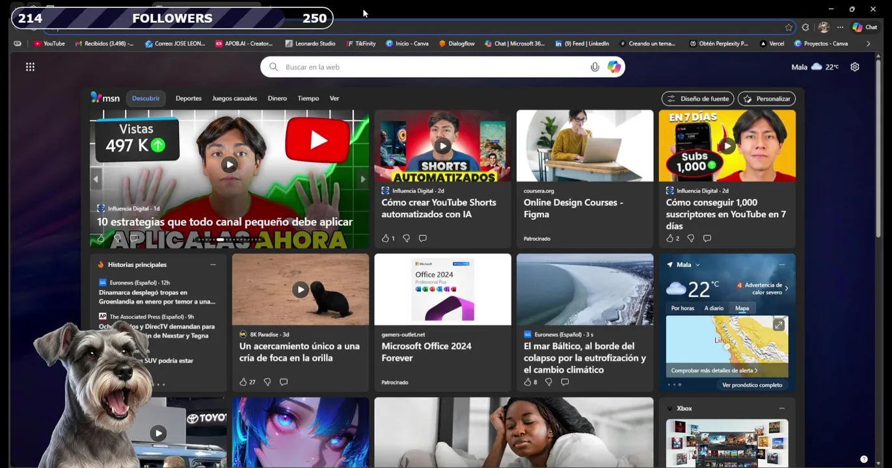Open YouTube bookmark
Screen dimensions: 892x468
pyautogui.click(x=49, y=44)
